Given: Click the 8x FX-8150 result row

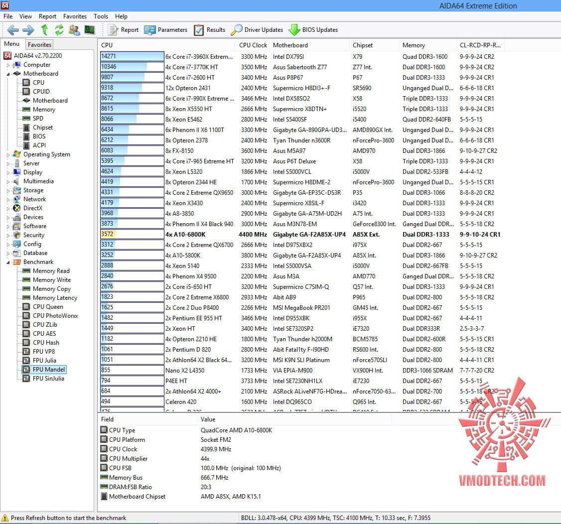Looking at the screenshot, I should [300, 151].
